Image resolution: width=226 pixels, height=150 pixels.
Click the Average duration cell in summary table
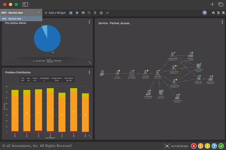57,79
